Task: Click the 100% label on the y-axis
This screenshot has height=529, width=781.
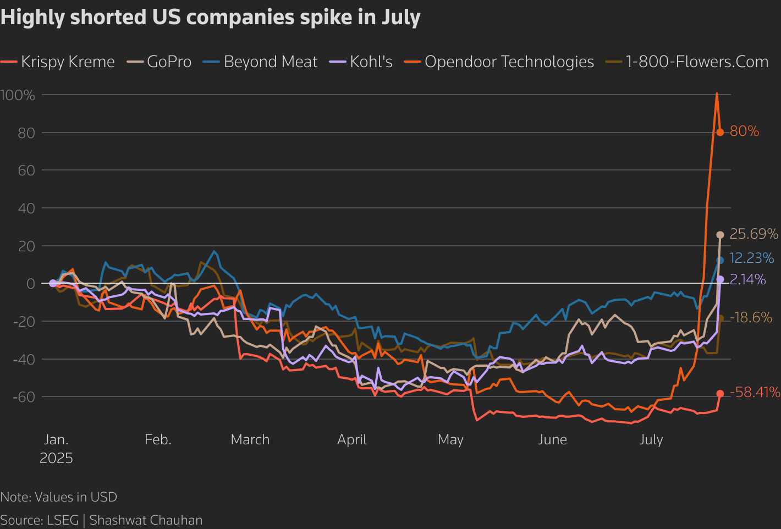Action: click(18, 95)
